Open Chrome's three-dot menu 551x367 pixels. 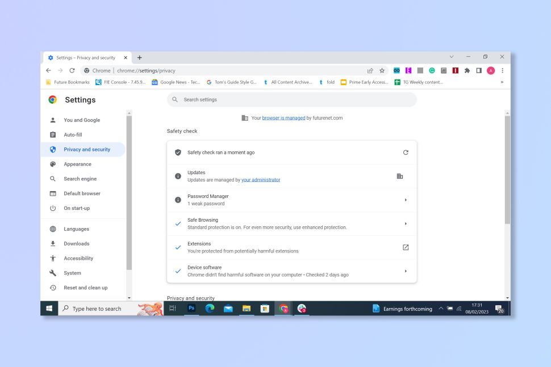click(503, 70)
